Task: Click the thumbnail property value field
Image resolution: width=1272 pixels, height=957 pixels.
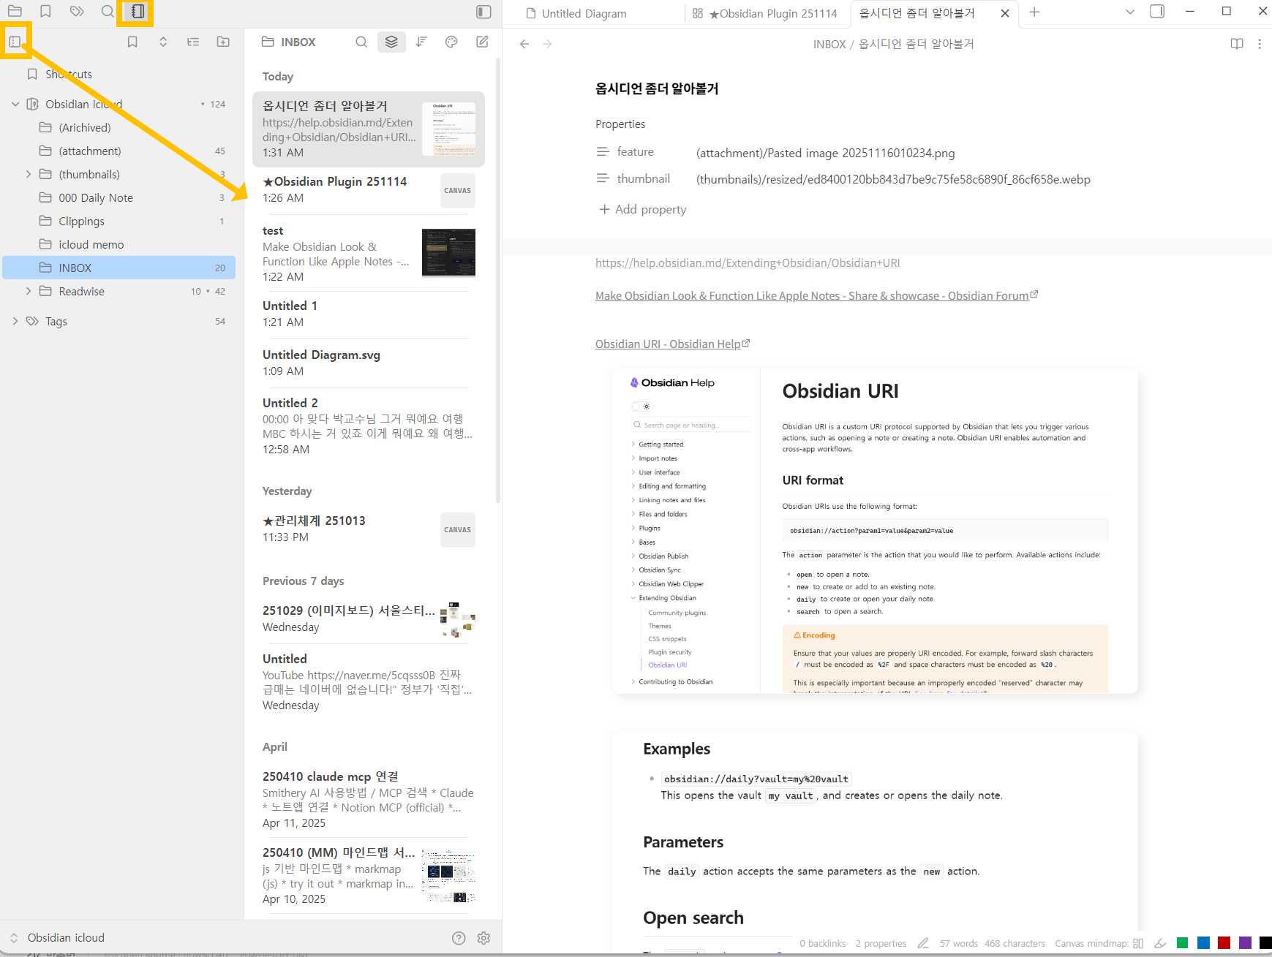Action: pos(893,179)
